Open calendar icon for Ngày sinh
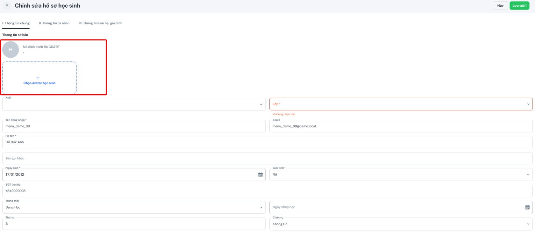 (x=260, y=175)
